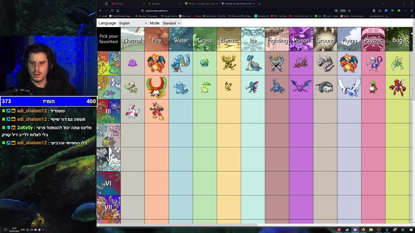Viewport: 415px width, 233px height.
Task: Click Electabuzz in the Electric Gen I cell
Action: [229, 63]
